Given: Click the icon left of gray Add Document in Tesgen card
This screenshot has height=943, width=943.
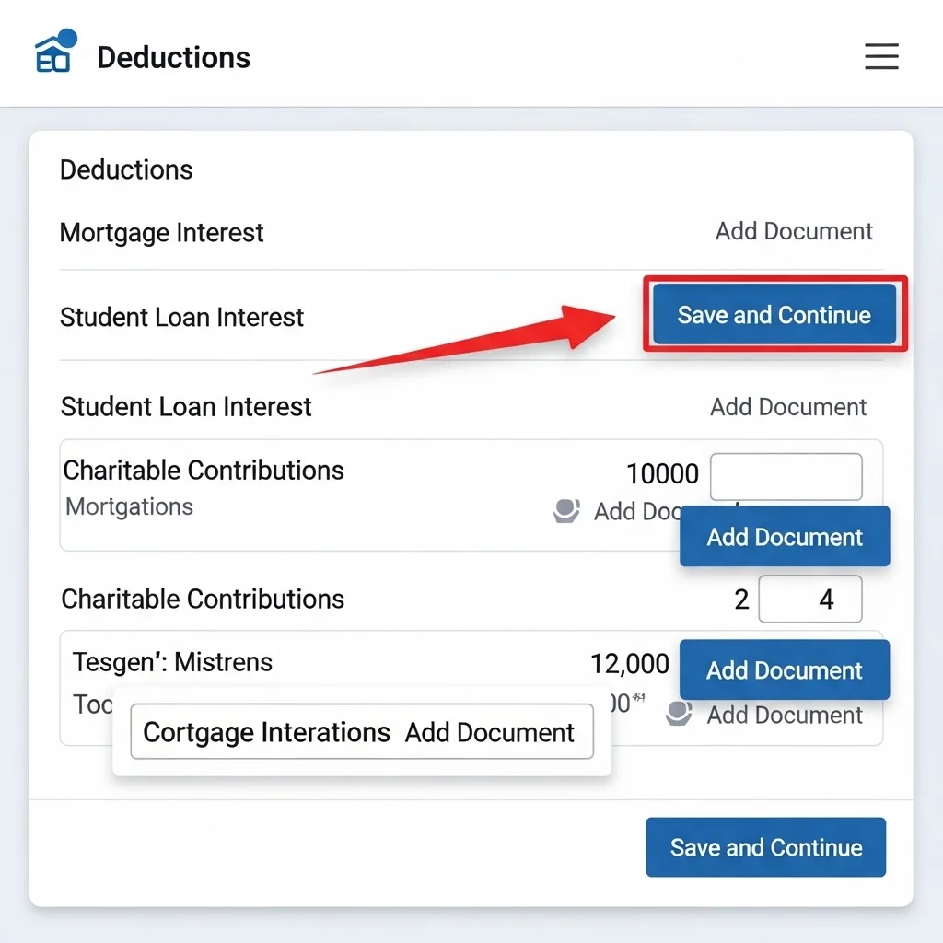Looking at the screenshot, I should 679,714.
